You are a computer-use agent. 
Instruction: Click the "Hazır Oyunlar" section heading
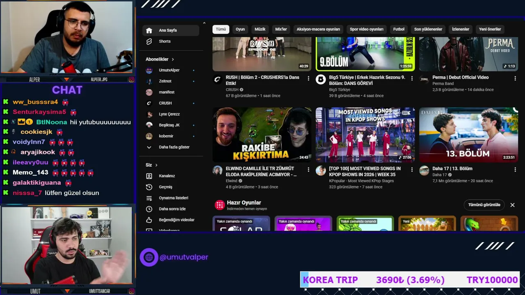[x=244, y=203]
